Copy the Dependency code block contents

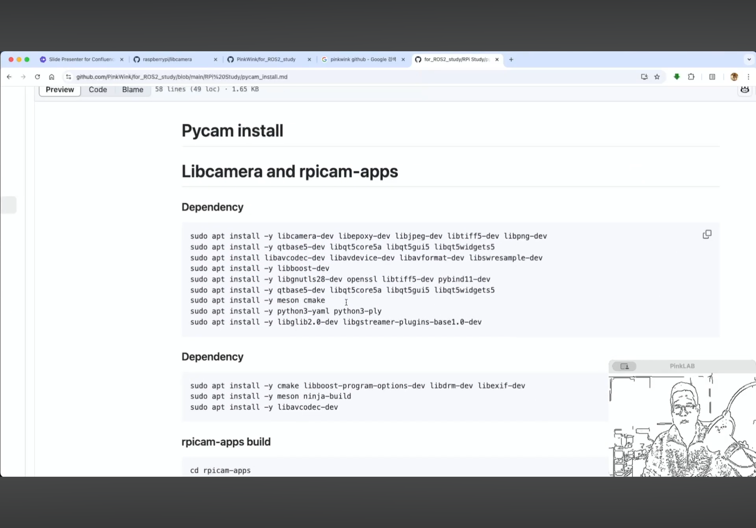point(707,234)
